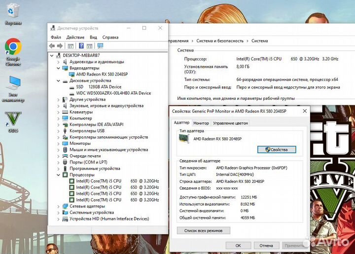The image size is (355, 254).
Task: Select the WDC WD5000AZRX ATA Device drive
Action: 113,93
